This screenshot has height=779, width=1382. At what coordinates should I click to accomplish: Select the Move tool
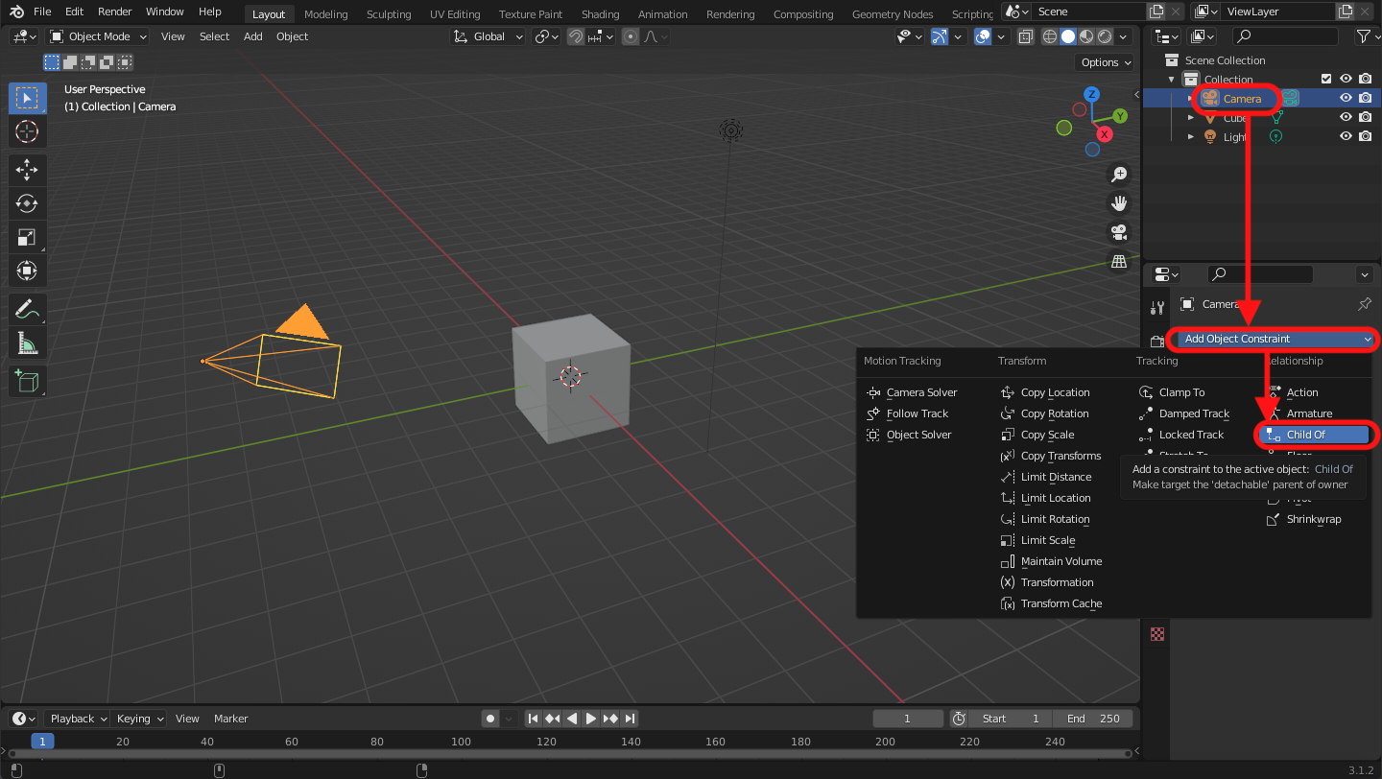[x=27, y=170]
